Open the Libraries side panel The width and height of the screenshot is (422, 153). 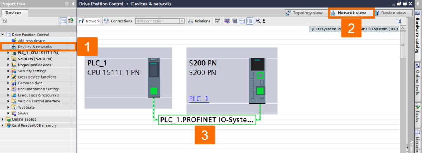click(417, 141)
